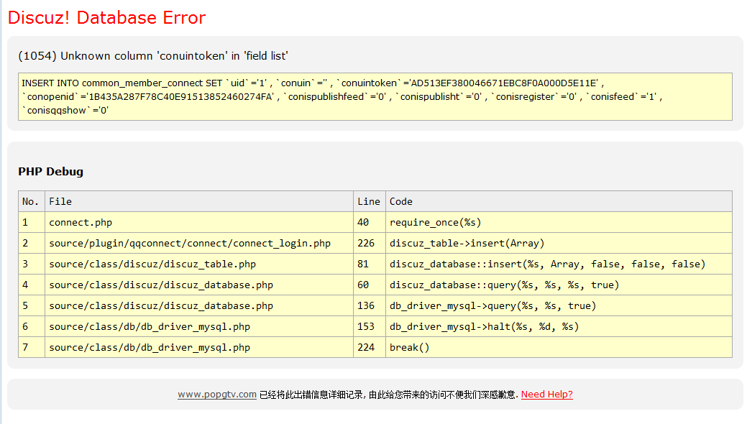Click the Discuz! Database Error heading
The height and width of the screenshot is (424, 747).
pos(106,18)
